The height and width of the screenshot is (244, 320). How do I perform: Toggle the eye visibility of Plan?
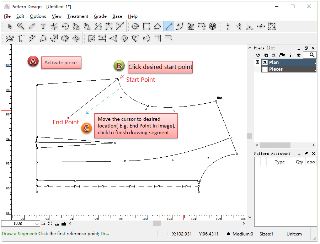265,63
